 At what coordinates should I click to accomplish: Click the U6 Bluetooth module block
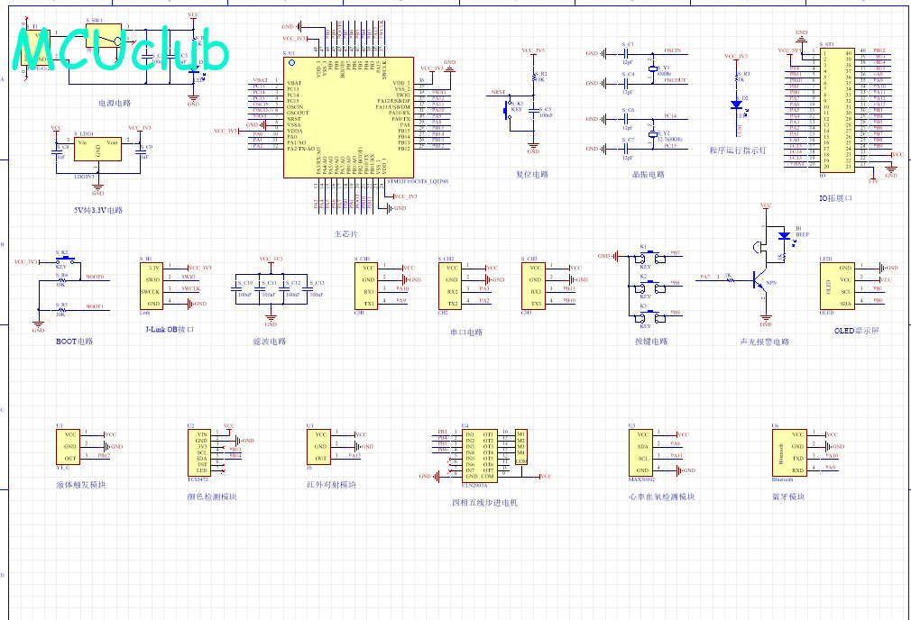[x=789, y=452]
